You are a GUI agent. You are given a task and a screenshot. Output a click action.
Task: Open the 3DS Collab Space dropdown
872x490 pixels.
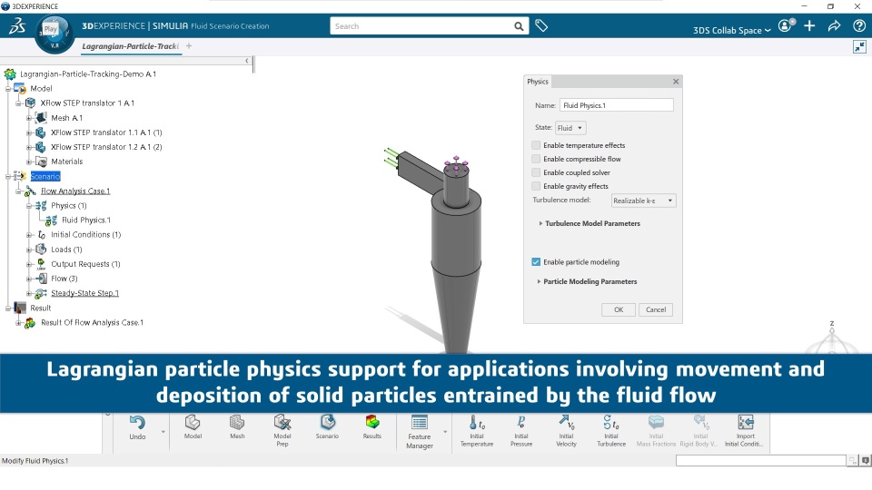[x=732, y=30]
